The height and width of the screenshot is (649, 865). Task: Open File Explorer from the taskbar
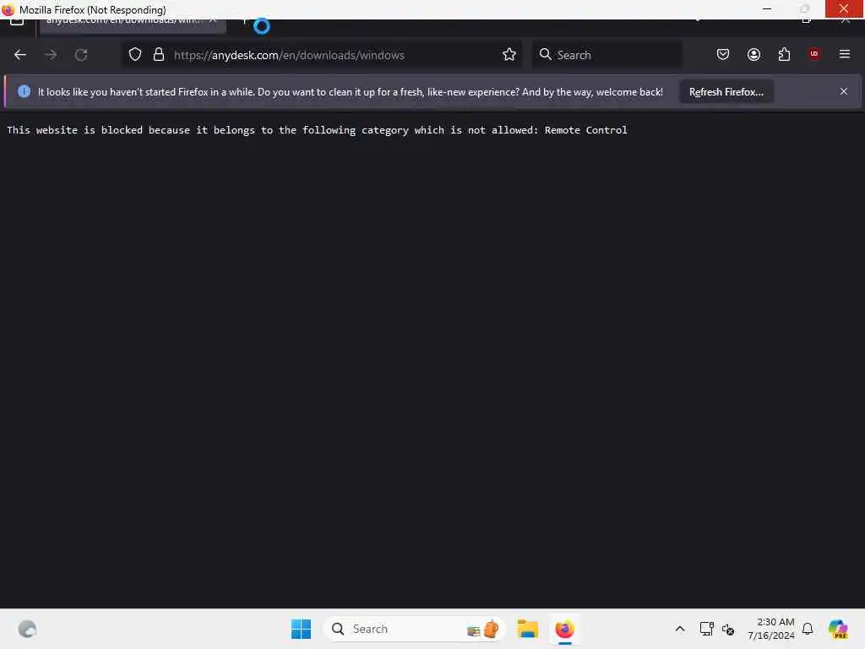pos(527,629)
